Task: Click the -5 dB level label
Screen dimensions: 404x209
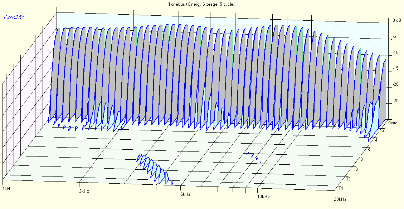Action: coord(394,36)
